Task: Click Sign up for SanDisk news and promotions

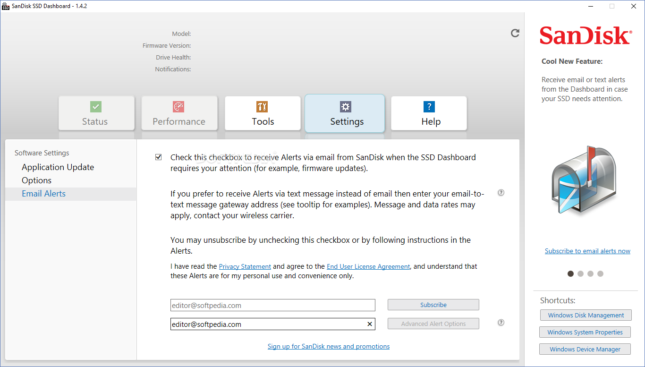Action: tap(329, 346)
